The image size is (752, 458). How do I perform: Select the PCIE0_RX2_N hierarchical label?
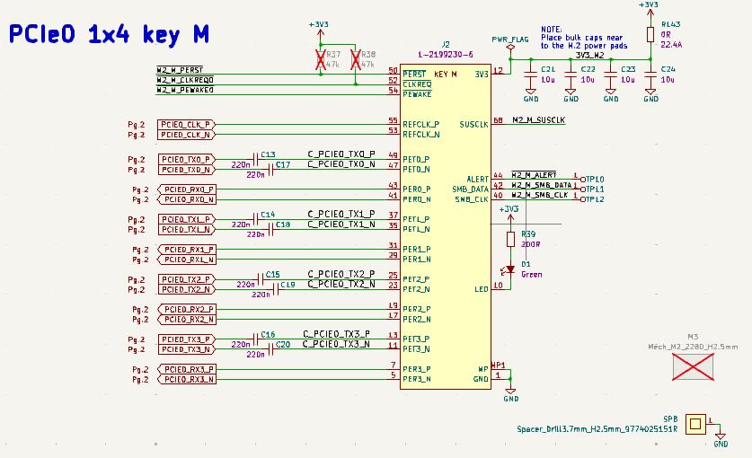pos(187,320)
